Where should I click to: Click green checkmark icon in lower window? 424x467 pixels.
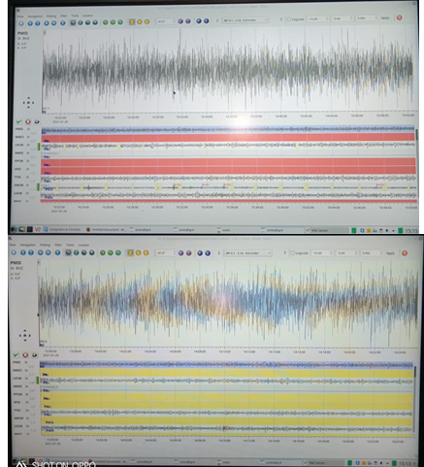pyautogui.click(x=16, y=355)
